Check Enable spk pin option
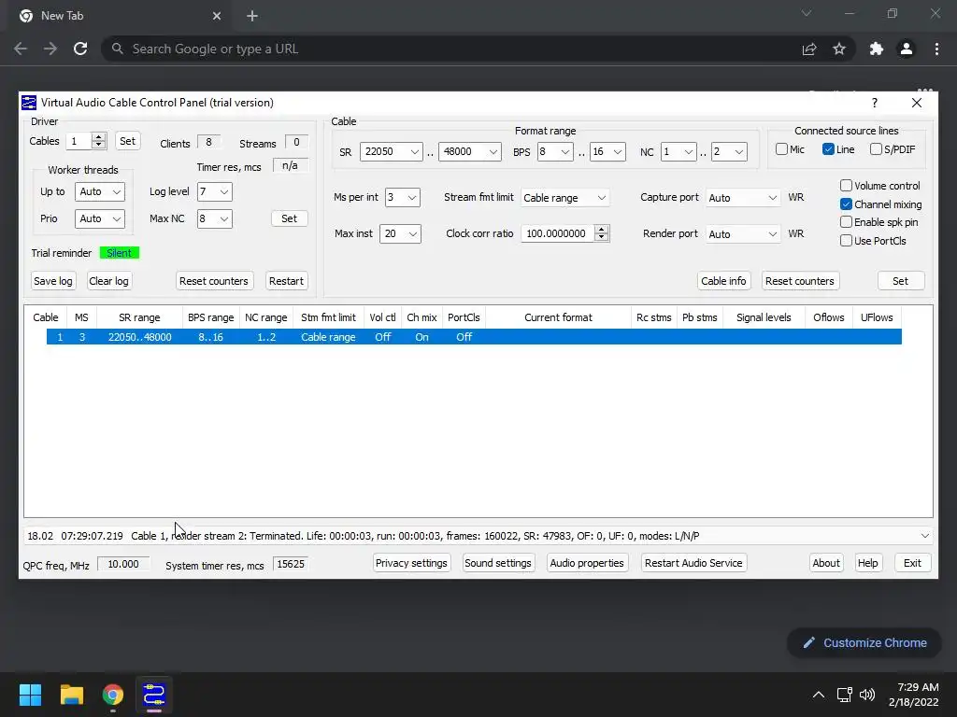Screen dimensions: 957x717 click(x=846, y=222)
